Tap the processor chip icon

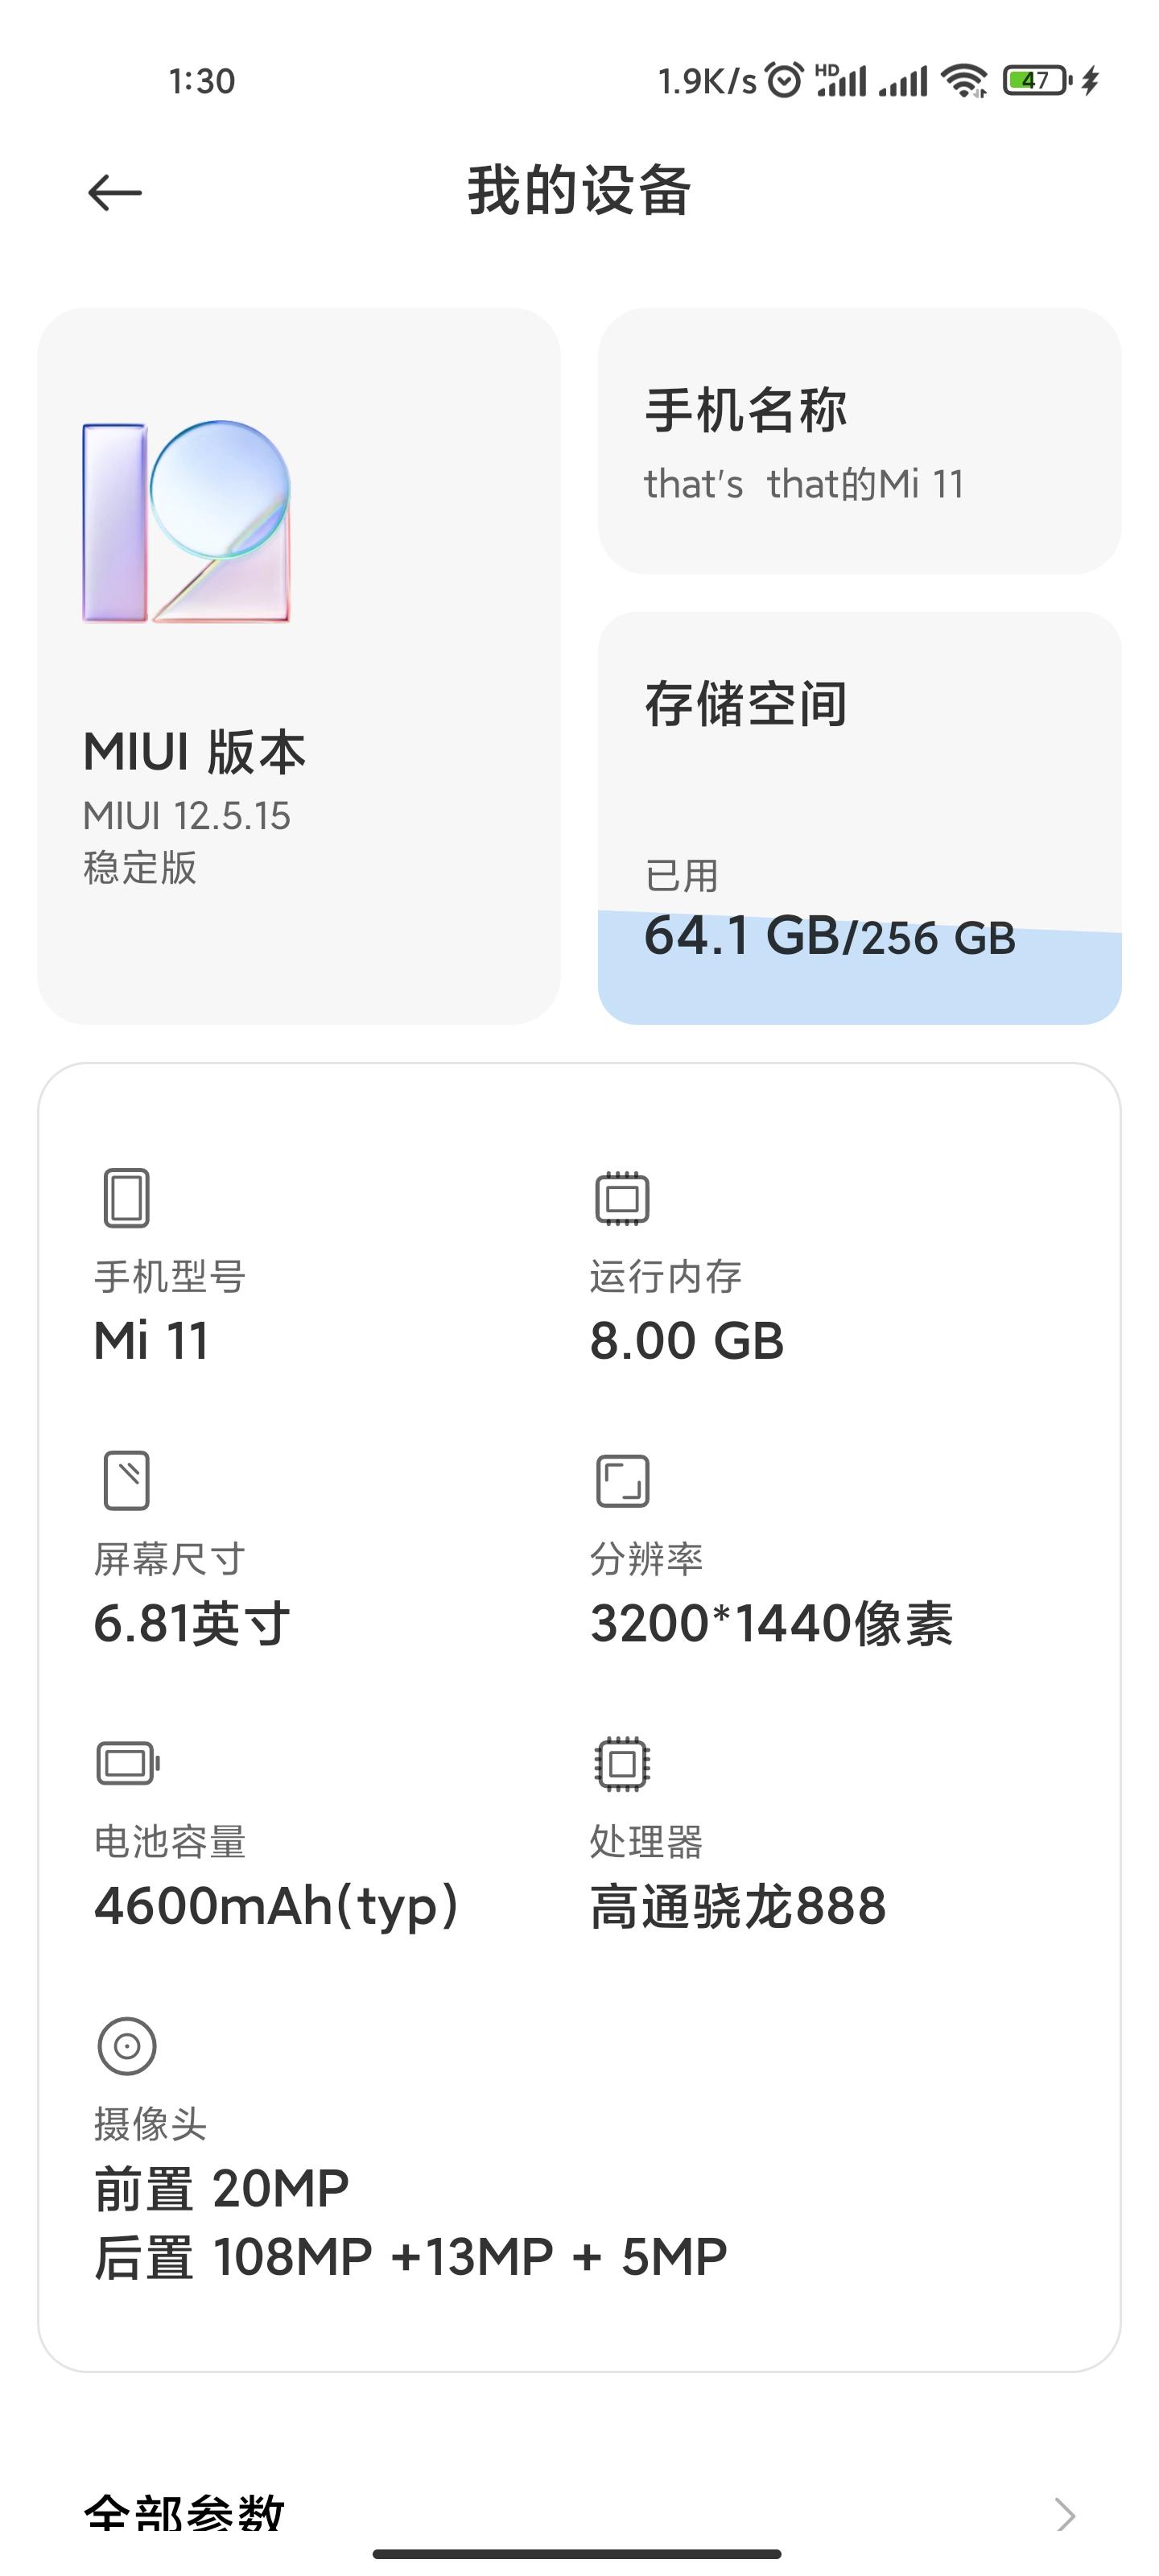pyautogui.click(x=622, y=1763)
